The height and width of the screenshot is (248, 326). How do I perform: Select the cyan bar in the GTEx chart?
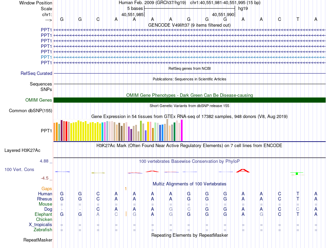tap(103, 132)
